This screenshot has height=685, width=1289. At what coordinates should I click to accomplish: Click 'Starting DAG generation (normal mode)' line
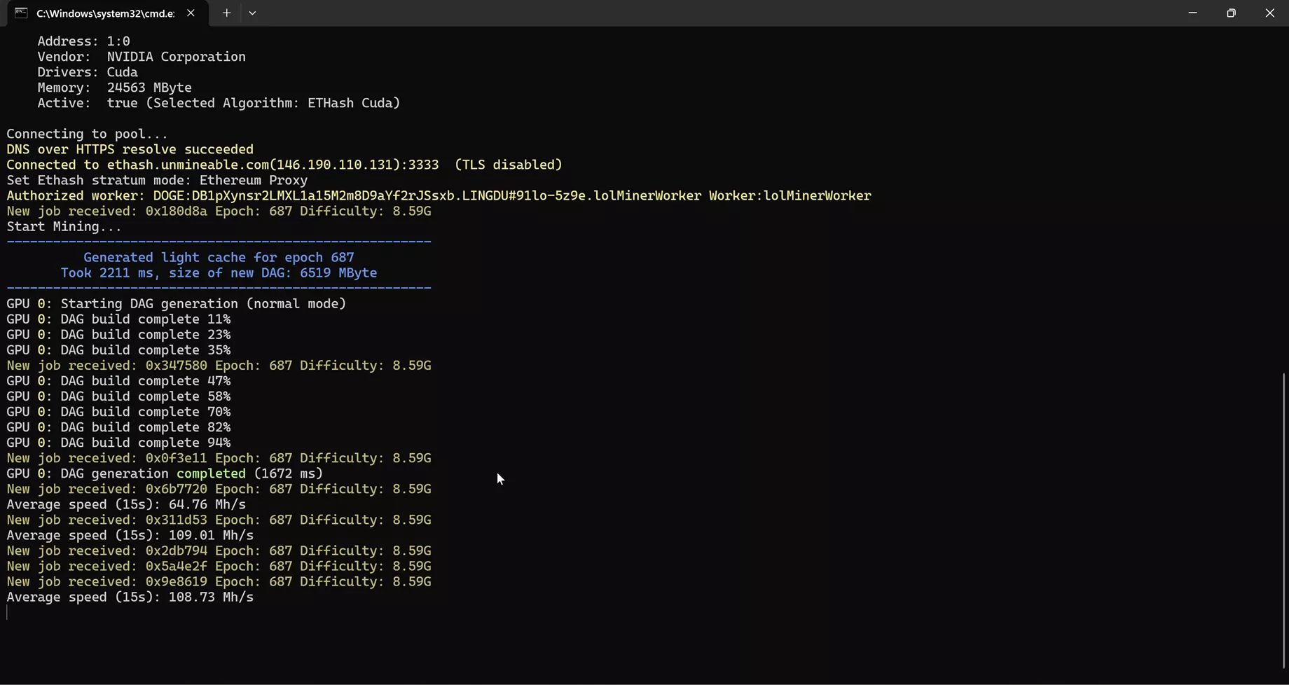[x=177, y=303]
